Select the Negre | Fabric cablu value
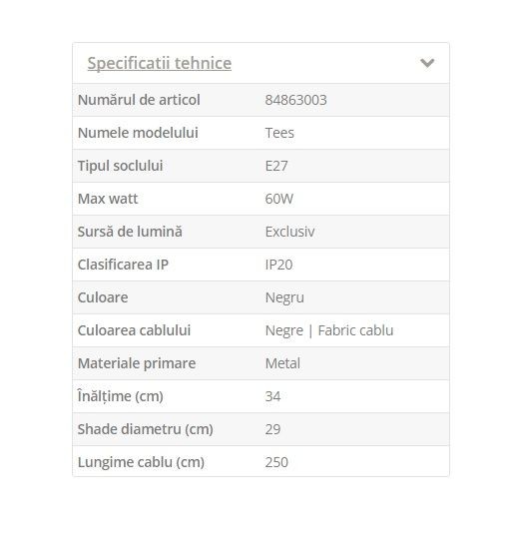This screenshot has width=521, height=555. tap(329, 330)
